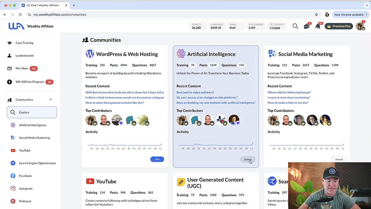Click the Wealthy Affiliate logo
This screenshot has width=371, height=209.
(x=31, y=26)
